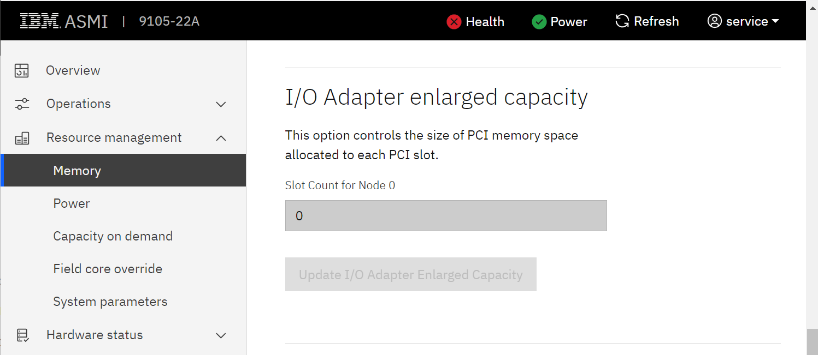Click the Resource management icon
This screenshot has width=818, height=355.
[x=22, y=137]
